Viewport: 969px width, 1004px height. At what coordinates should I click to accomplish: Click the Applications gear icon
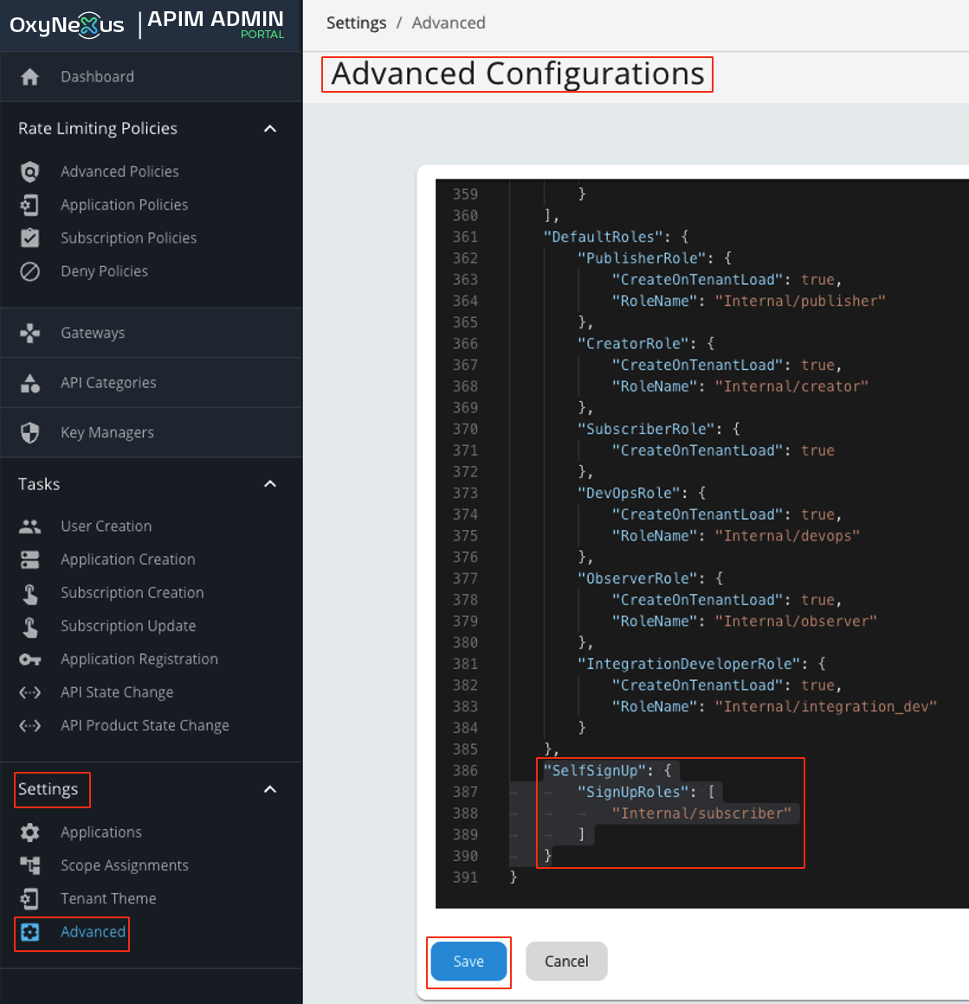(29, 832)
